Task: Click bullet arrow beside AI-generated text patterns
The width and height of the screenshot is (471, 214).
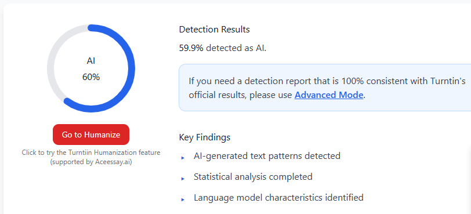Action: pos(183,158)
